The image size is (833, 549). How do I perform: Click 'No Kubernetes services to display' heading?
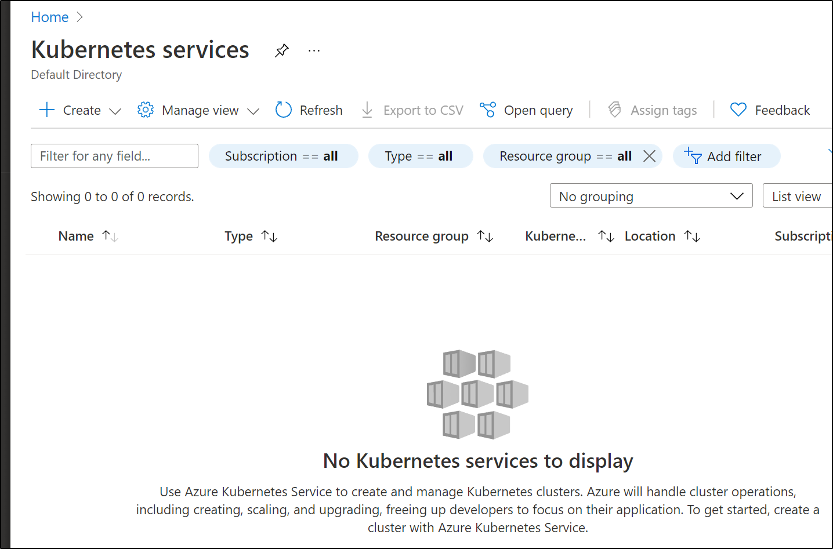pyautogui.click(x=478, y=461)
